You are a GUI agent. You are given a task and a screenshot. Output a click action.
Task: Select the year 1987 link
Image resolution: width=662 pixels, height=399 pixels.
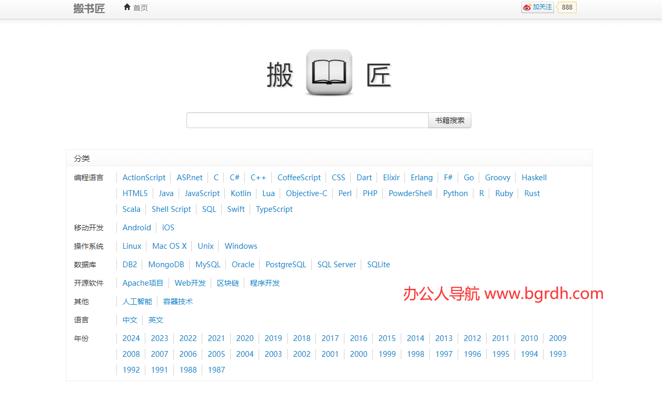[216, 370]
